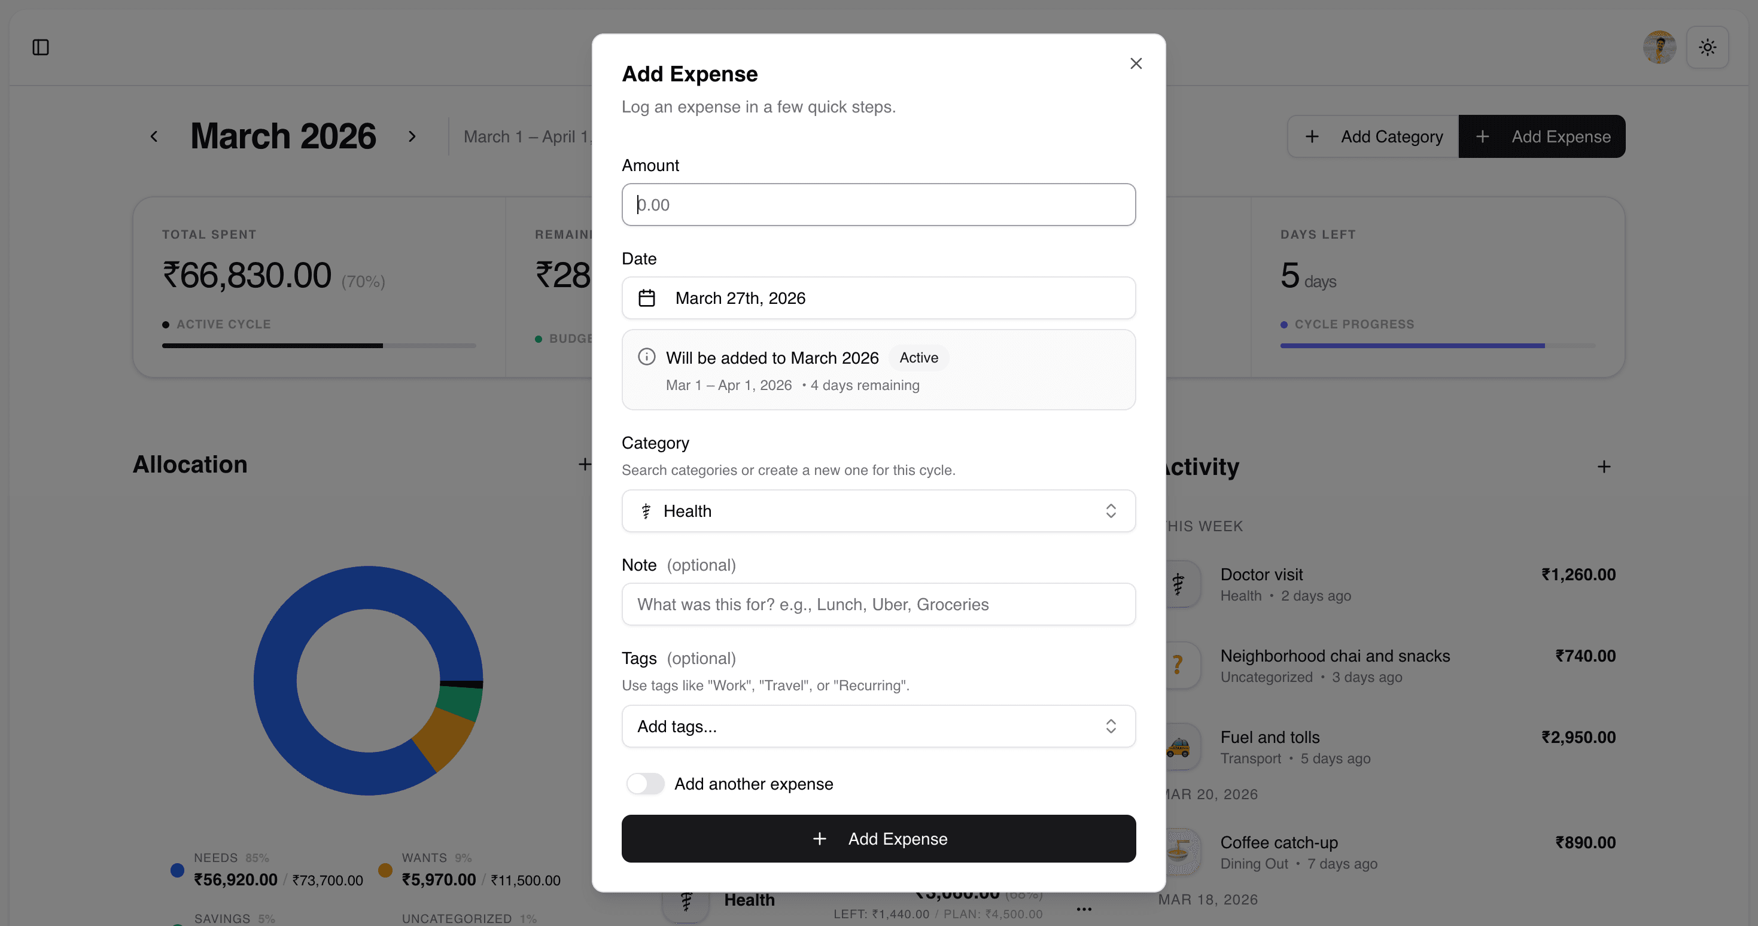
Task: Click the Add Category button
Action: 1371,136
